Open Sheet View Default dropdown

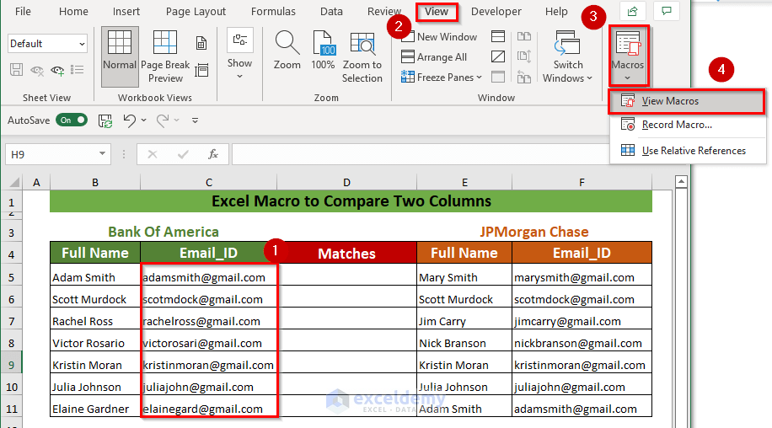click(x=48, y=43)
